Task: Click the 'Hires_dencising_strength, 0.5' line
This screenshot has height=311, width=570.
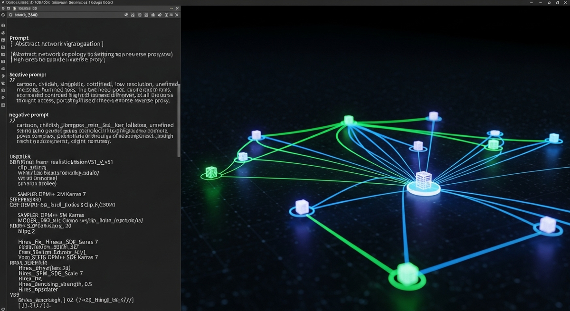Action: tap(55, 284)
